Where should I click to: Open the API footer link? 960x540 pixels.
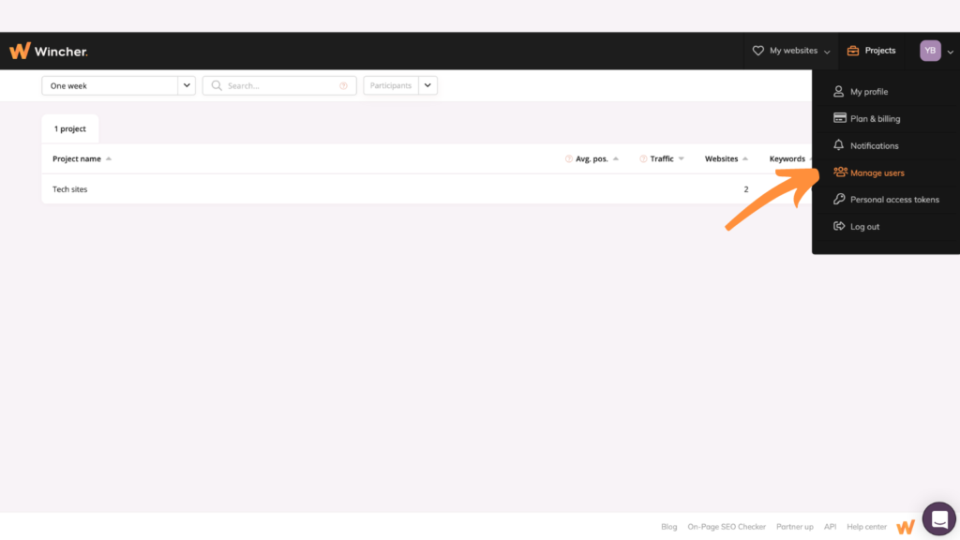pos(830,527)
